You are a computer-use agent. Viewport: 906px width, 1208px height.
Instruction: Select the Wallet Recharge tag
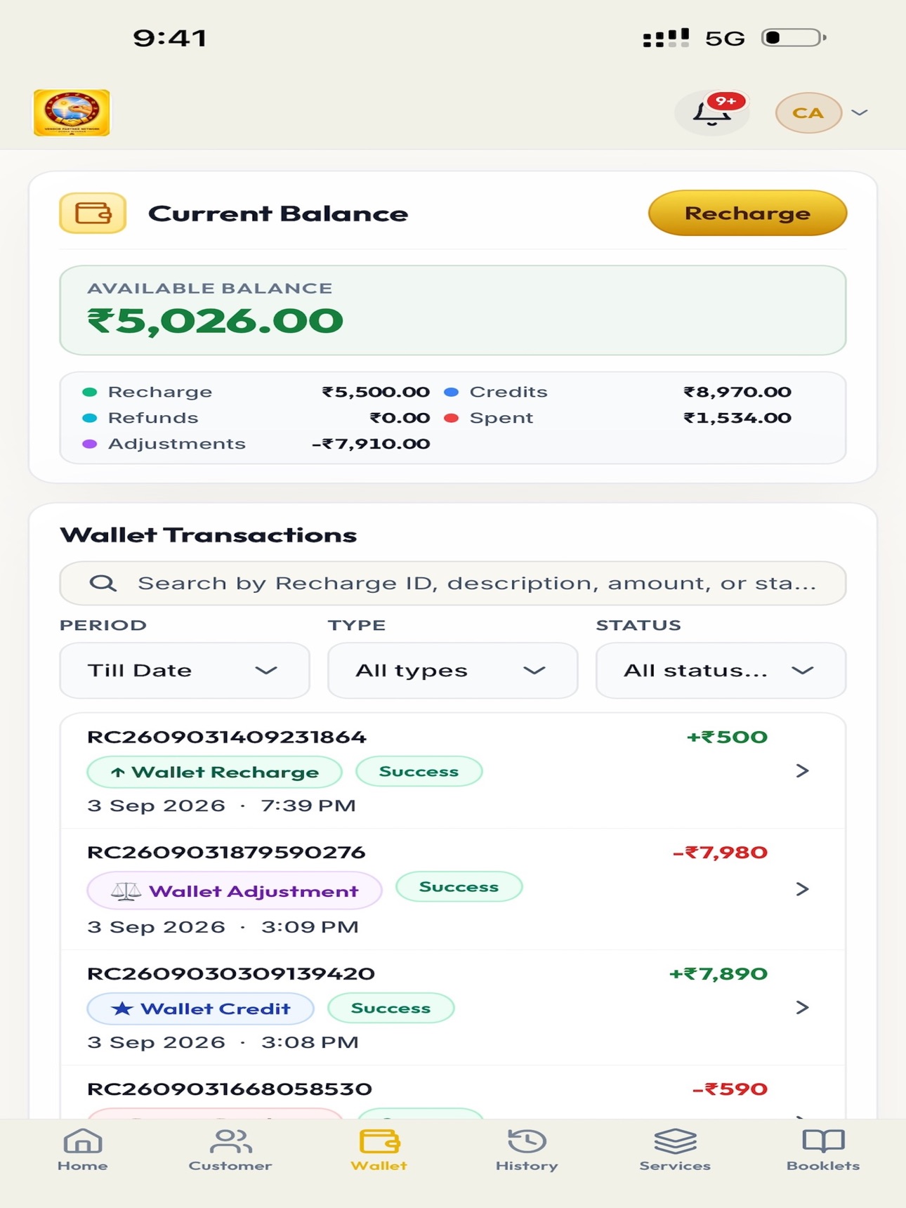[x=214, y=772]
